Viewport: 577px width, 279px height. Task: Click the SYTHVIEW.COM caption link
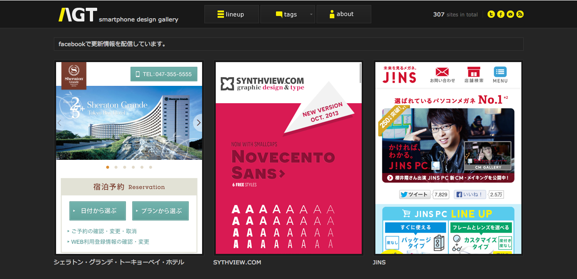[x=237, y=263]
